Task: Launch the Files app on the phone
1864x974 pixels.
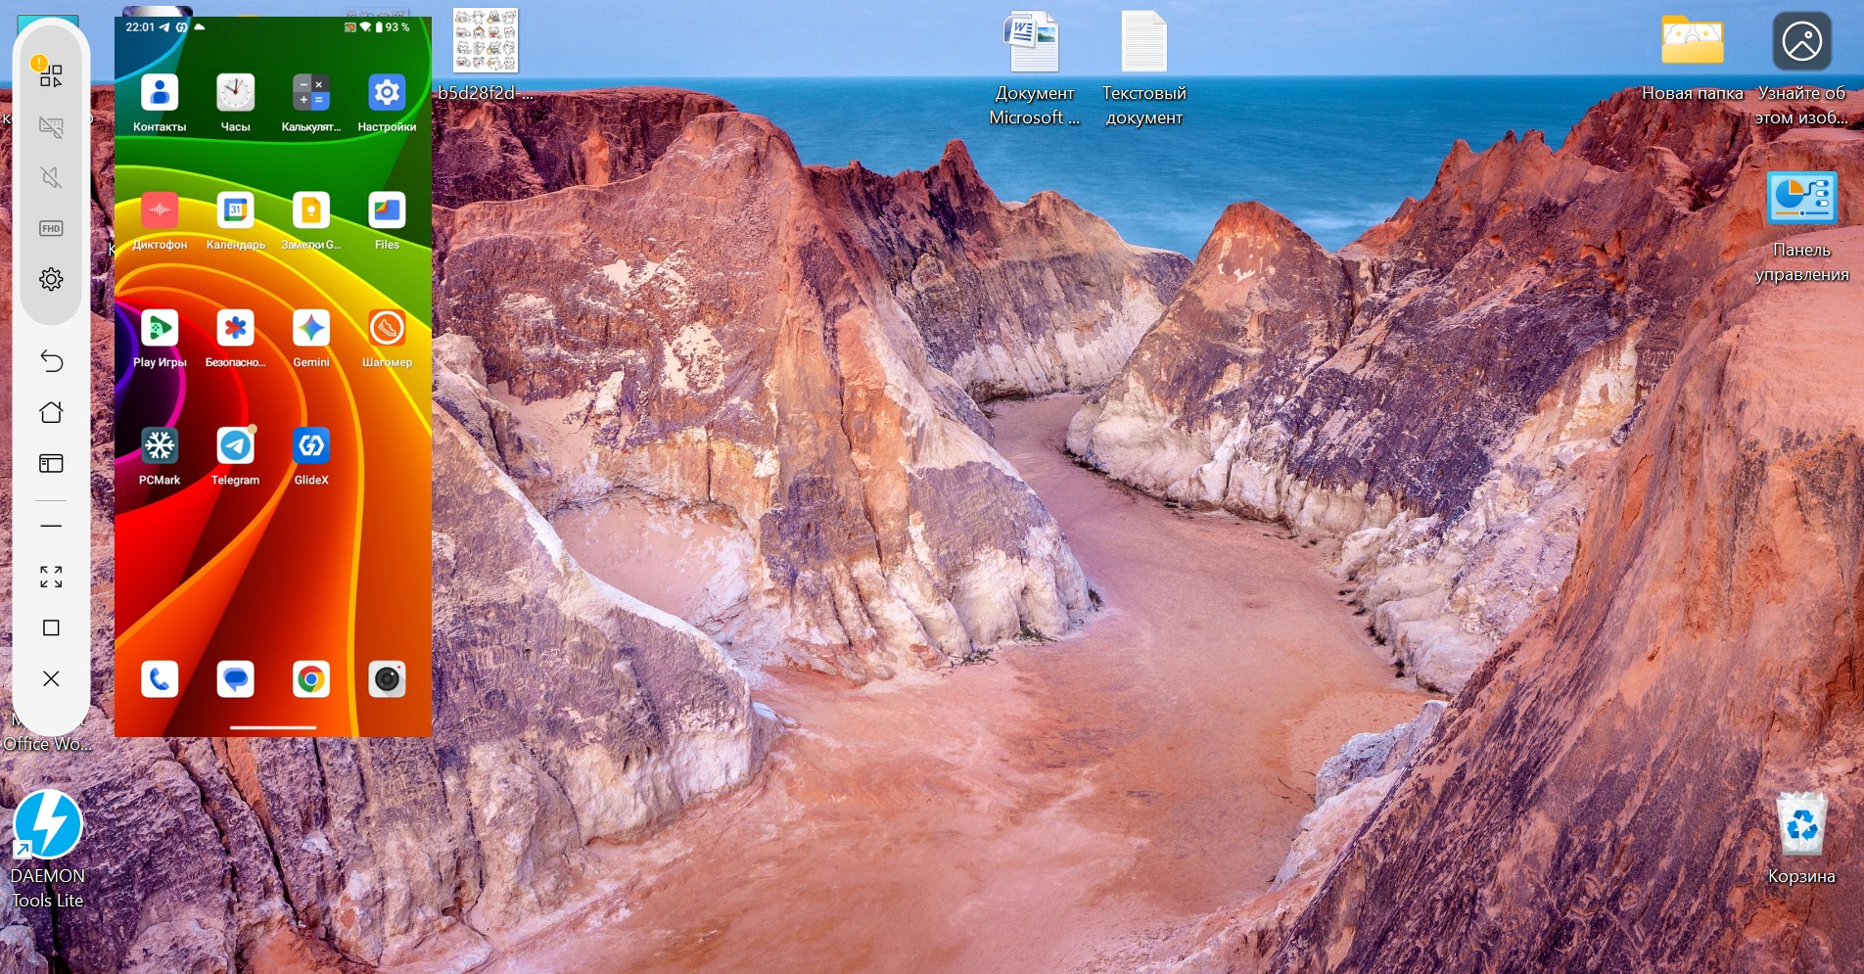Action: click(387, 210)
